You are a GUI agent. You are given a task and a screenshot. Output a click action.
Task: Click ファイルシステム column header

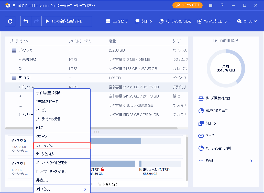click(x=80, y=41)
